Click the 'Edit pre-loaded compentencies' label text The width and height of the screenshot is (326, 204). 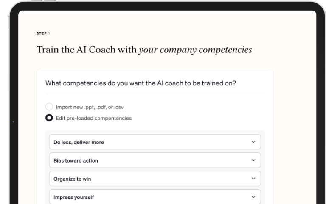[x=93, y=118]
